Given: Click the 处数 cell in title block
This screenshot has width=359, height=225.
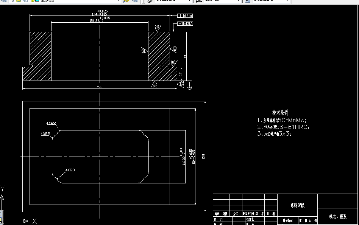Looking at the screenshot, I should [225, 214].
